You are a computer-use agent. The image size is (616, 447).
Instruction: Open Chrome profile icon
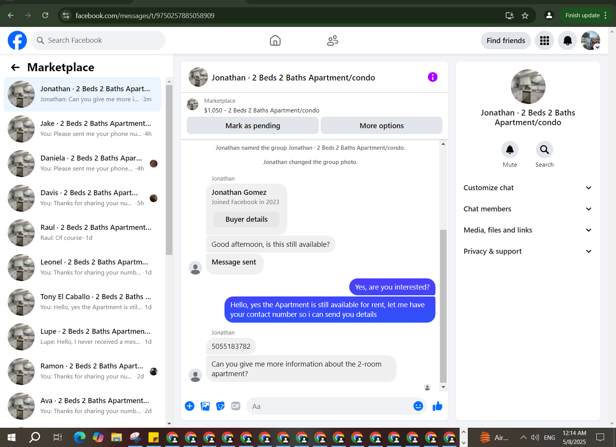tap(549, 15)
